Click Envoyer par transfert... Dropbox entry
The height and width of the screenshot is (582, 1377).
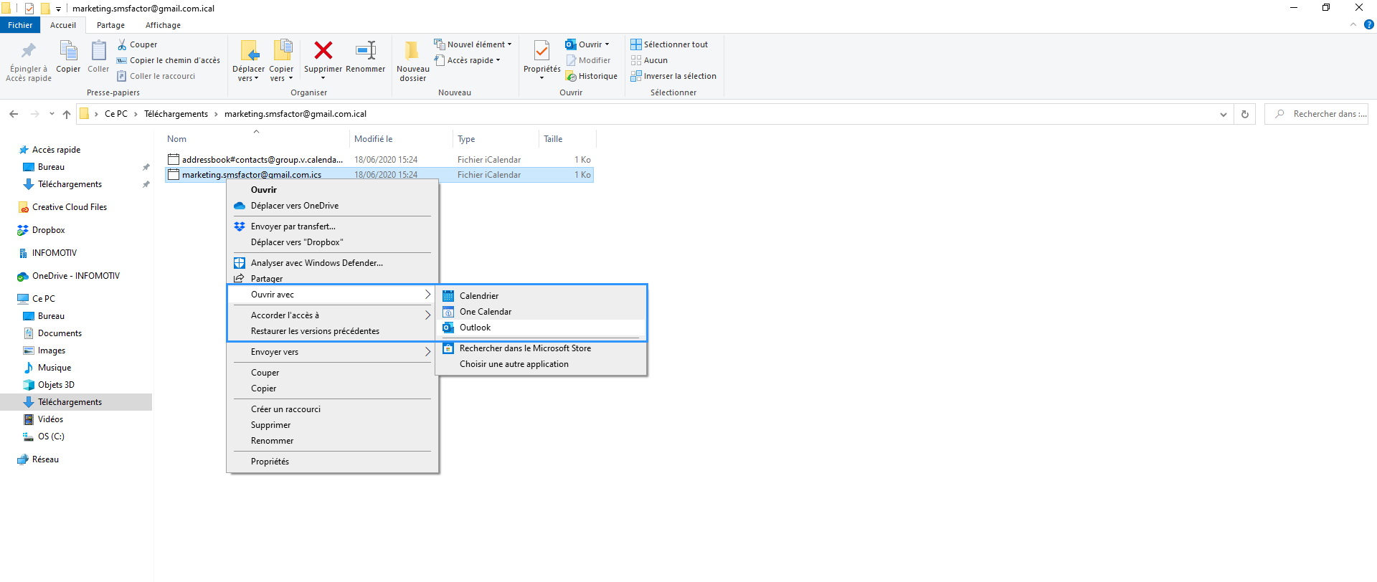tap(332, 226)
